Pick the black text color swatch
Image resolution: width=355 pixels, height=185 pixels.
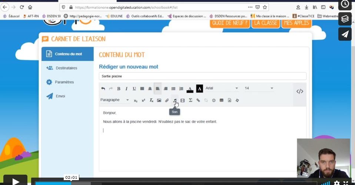click(190, 89)
